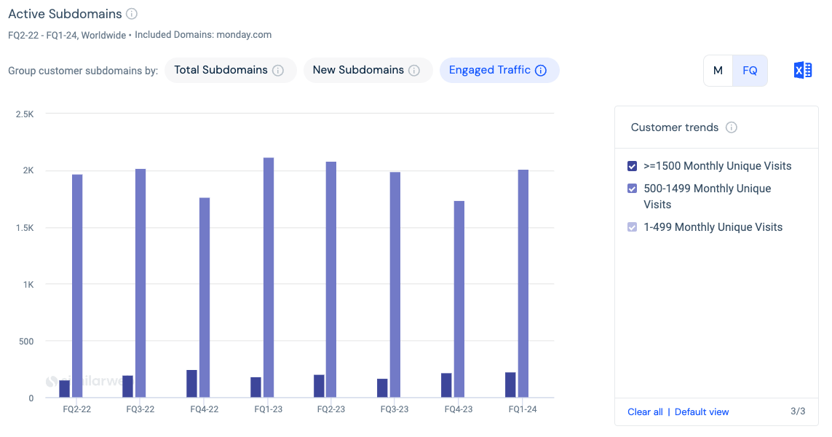Click the Customer trends info icon
Viewport: 832px width, 437px height.
pos(730,127)
